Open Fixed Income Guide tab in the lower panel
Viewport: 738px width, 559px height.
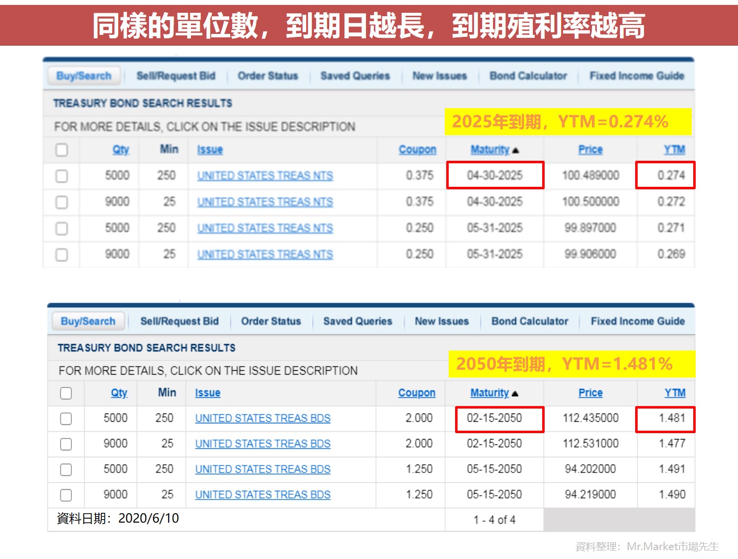pyautogui.click(x=638, y=321)
